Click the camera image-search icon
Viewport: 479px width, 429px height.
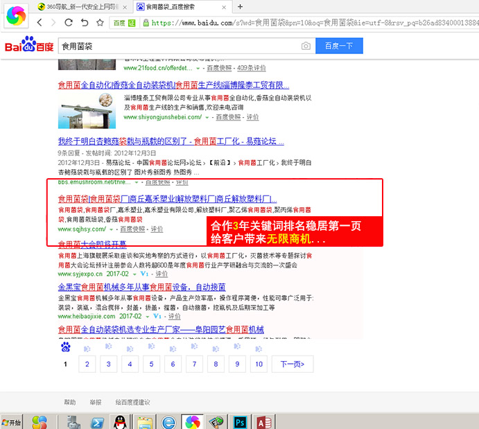tap(306, 46)
